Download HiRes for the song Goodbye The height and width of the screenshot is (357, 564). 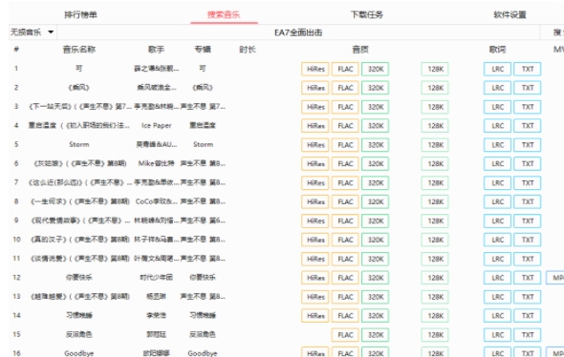coord(315,352)
